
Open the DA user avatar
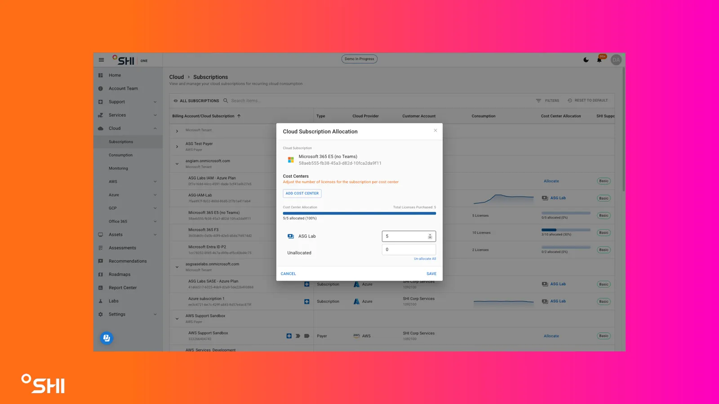pyautogui.click(x=616, y=60)
